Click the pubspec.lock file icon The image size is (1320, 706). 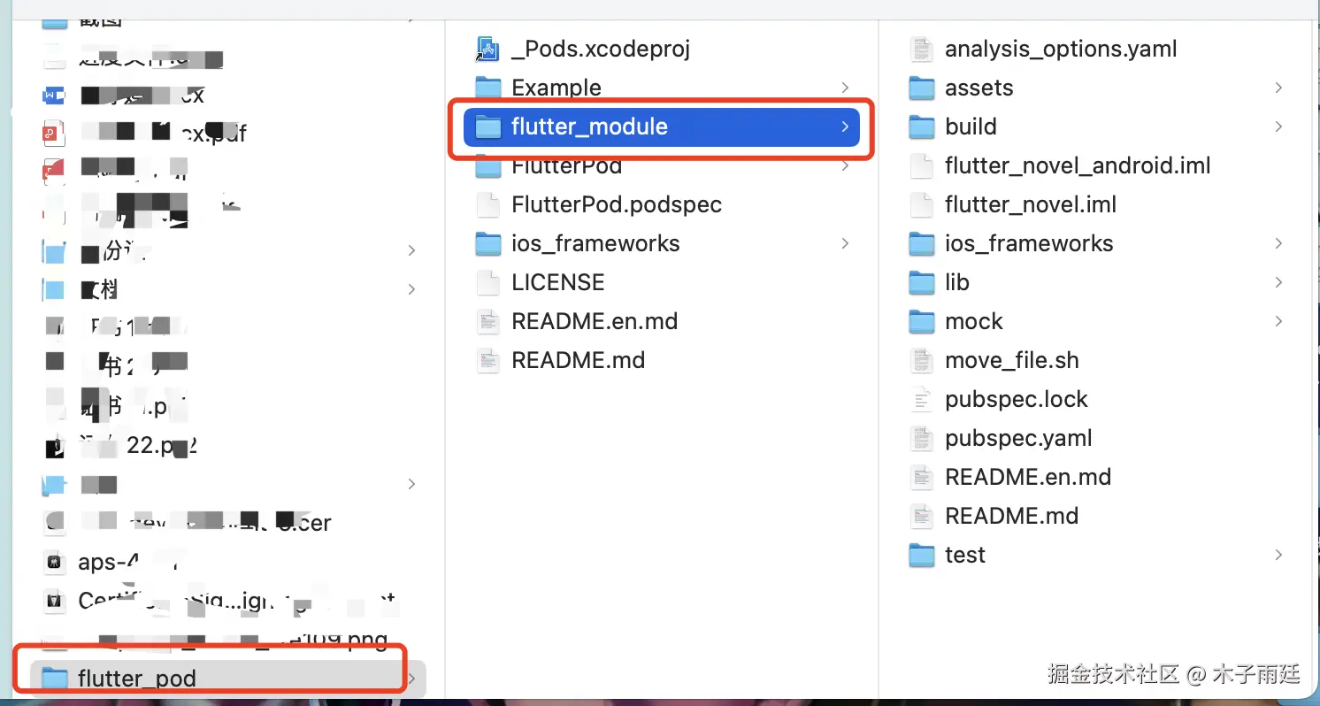[922, 399]
